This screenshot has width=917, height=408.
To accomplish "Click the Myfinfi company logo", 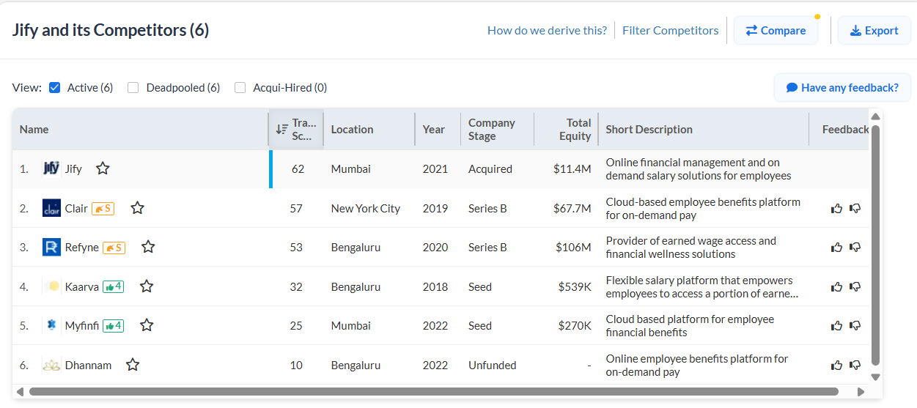I will tap(51, 325).
